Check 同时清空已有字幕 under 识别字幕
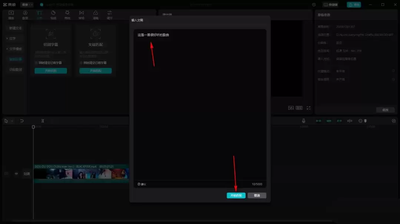Screen dimensions: 400x224 36,63
